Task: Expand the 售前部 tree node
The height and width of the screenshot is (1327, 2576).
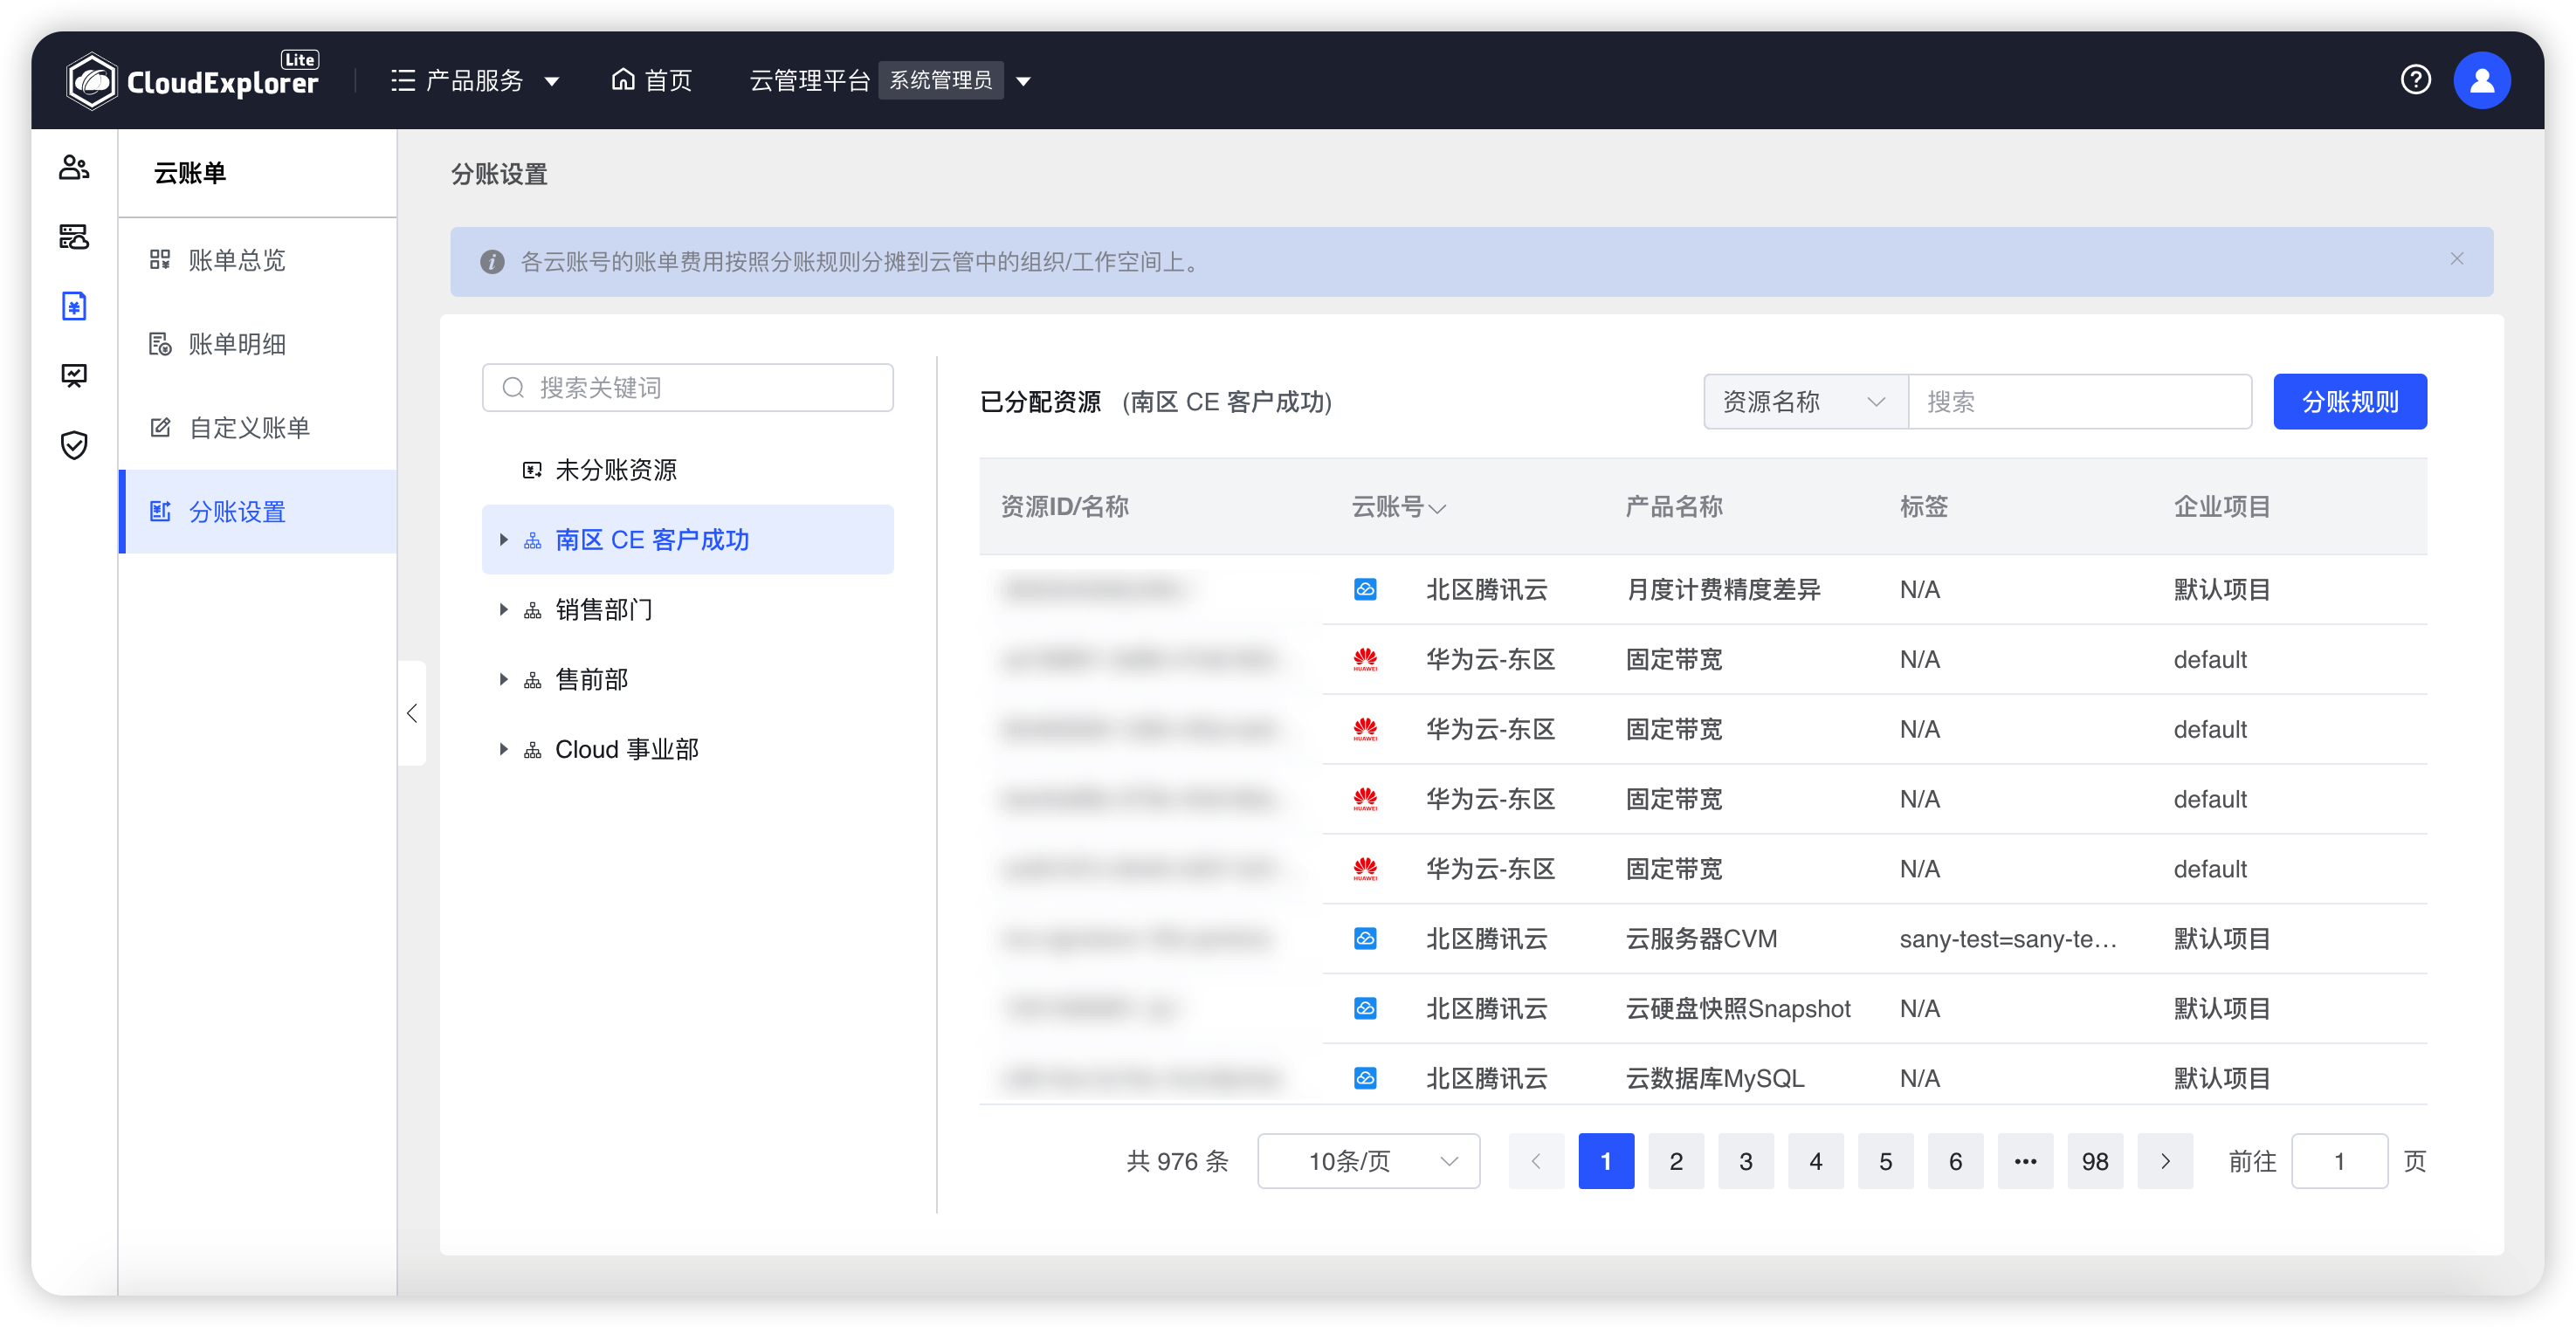Action: pos(504,680)
